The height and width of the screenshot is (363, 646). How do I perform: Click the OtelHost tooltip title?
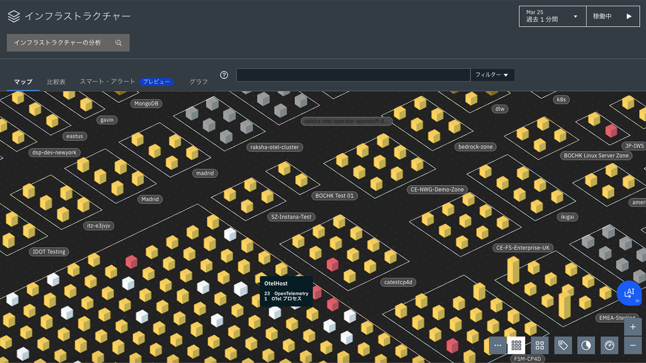coord(276,283)
